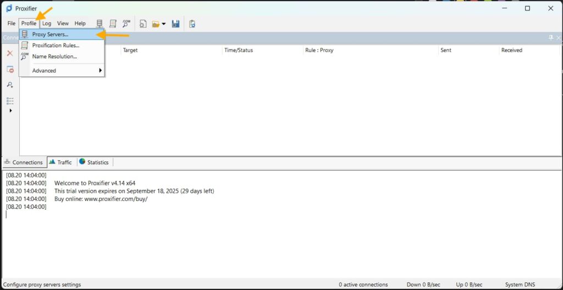563x290 pixels.
Task: Open Name Resolution toolbar icon
Action: pos(126,24)
